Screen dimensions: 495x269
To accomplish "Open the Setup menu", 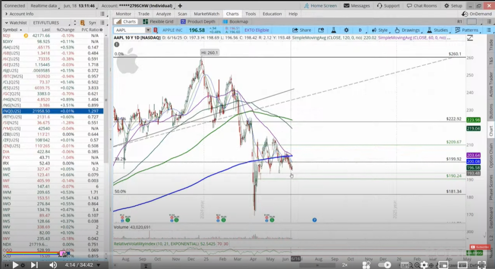I will [x=453, y=5].
